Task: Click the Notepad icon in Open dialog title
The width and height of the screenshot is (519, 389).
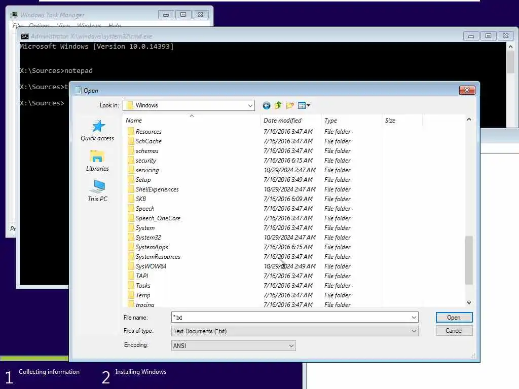Action: [x=78, y=90]
